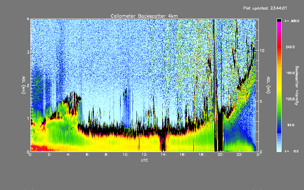Select the '20:' UTC hour label

pyautogui.click(x=220, y=155)
